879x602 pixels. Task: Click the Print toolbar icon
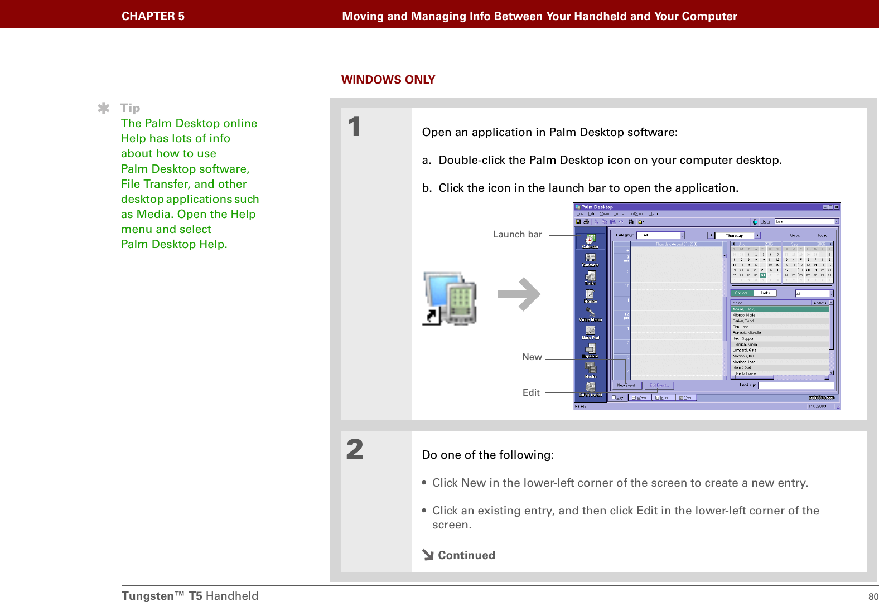tap(586, 221)
